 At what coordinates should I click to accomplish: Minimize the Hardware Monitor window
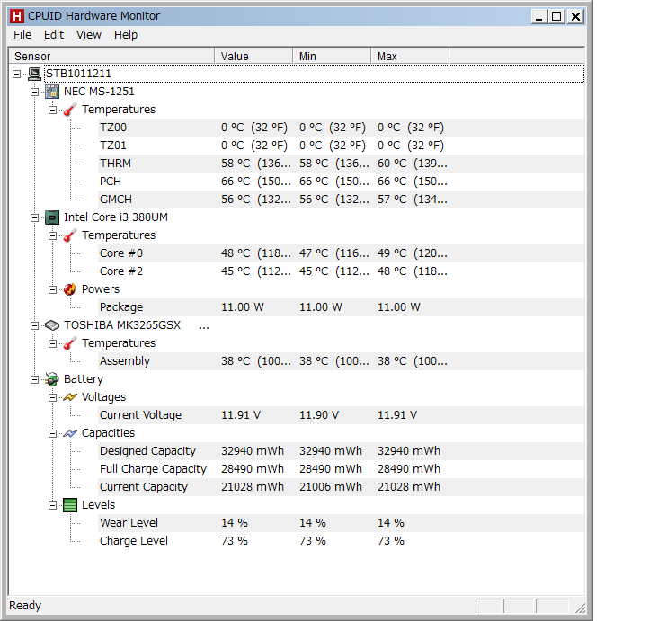[538, 16]
